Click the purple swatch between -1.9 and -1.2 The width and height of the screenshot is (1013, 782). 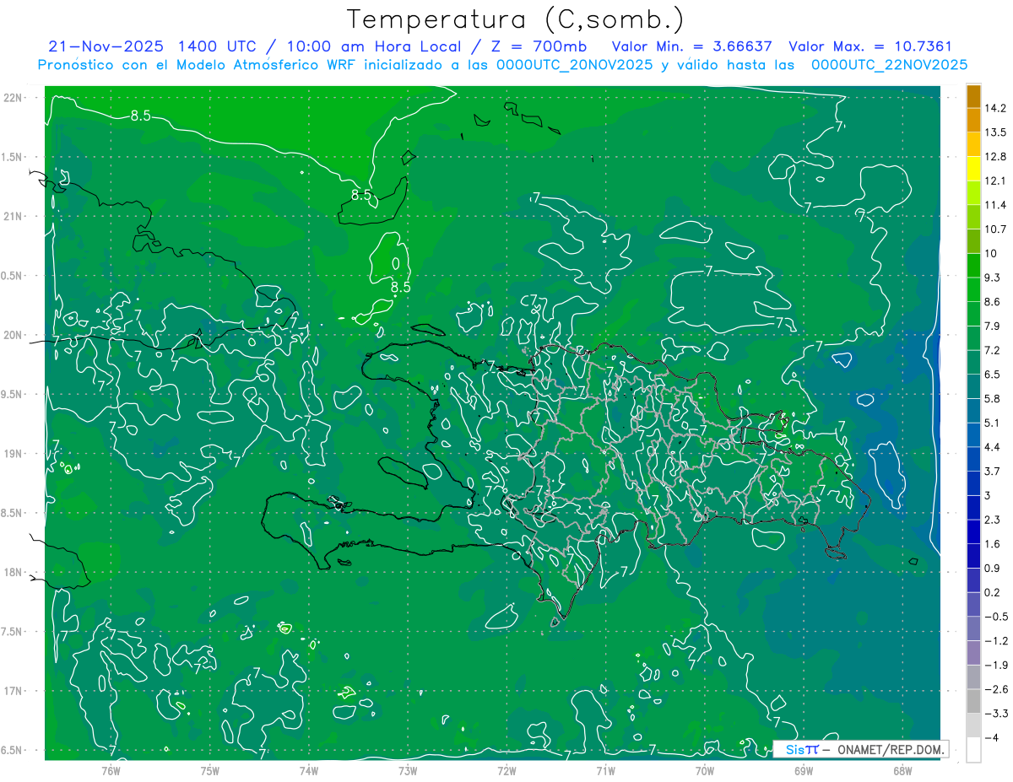click(x=973, y=654)
